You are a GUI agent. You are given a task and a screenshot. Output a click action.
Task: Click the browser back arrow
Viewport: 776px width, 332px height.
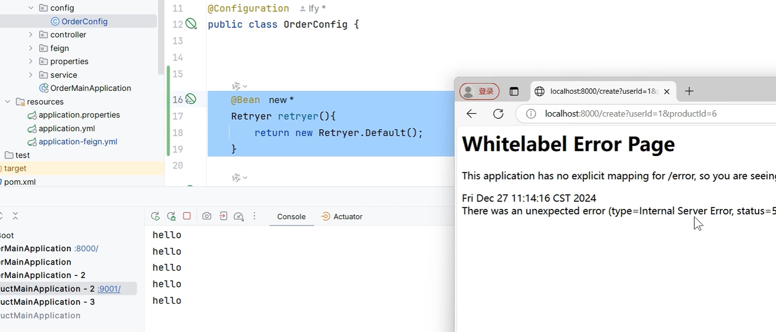click(x=471, y=114)
